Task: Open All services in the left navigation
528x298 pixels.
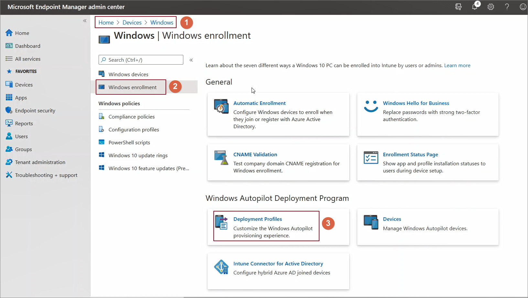Action: [x=28, y=59]
